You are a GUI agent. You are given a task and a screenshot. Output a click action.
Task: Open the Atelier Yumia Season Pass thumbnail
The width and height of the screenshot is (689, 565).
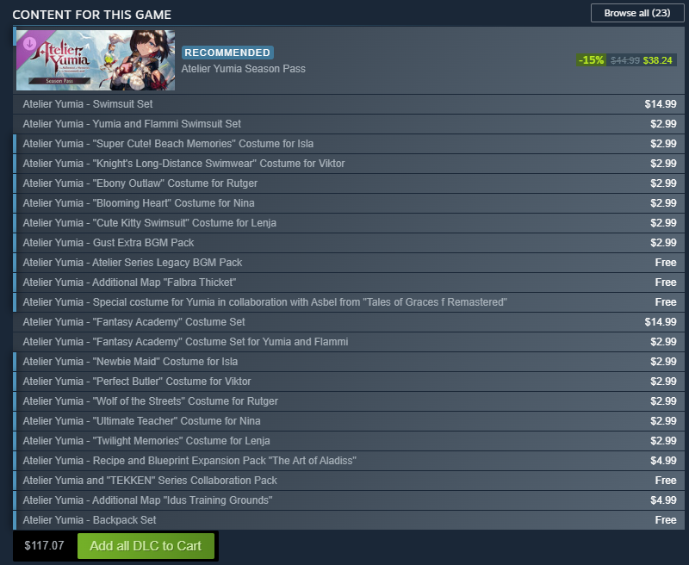[96, 60]
